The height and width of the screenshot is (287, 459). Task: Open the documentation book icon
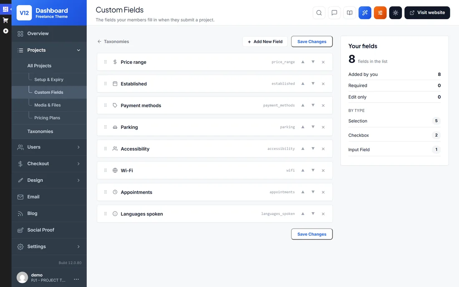pyautogui.click(x=350, y=13)
